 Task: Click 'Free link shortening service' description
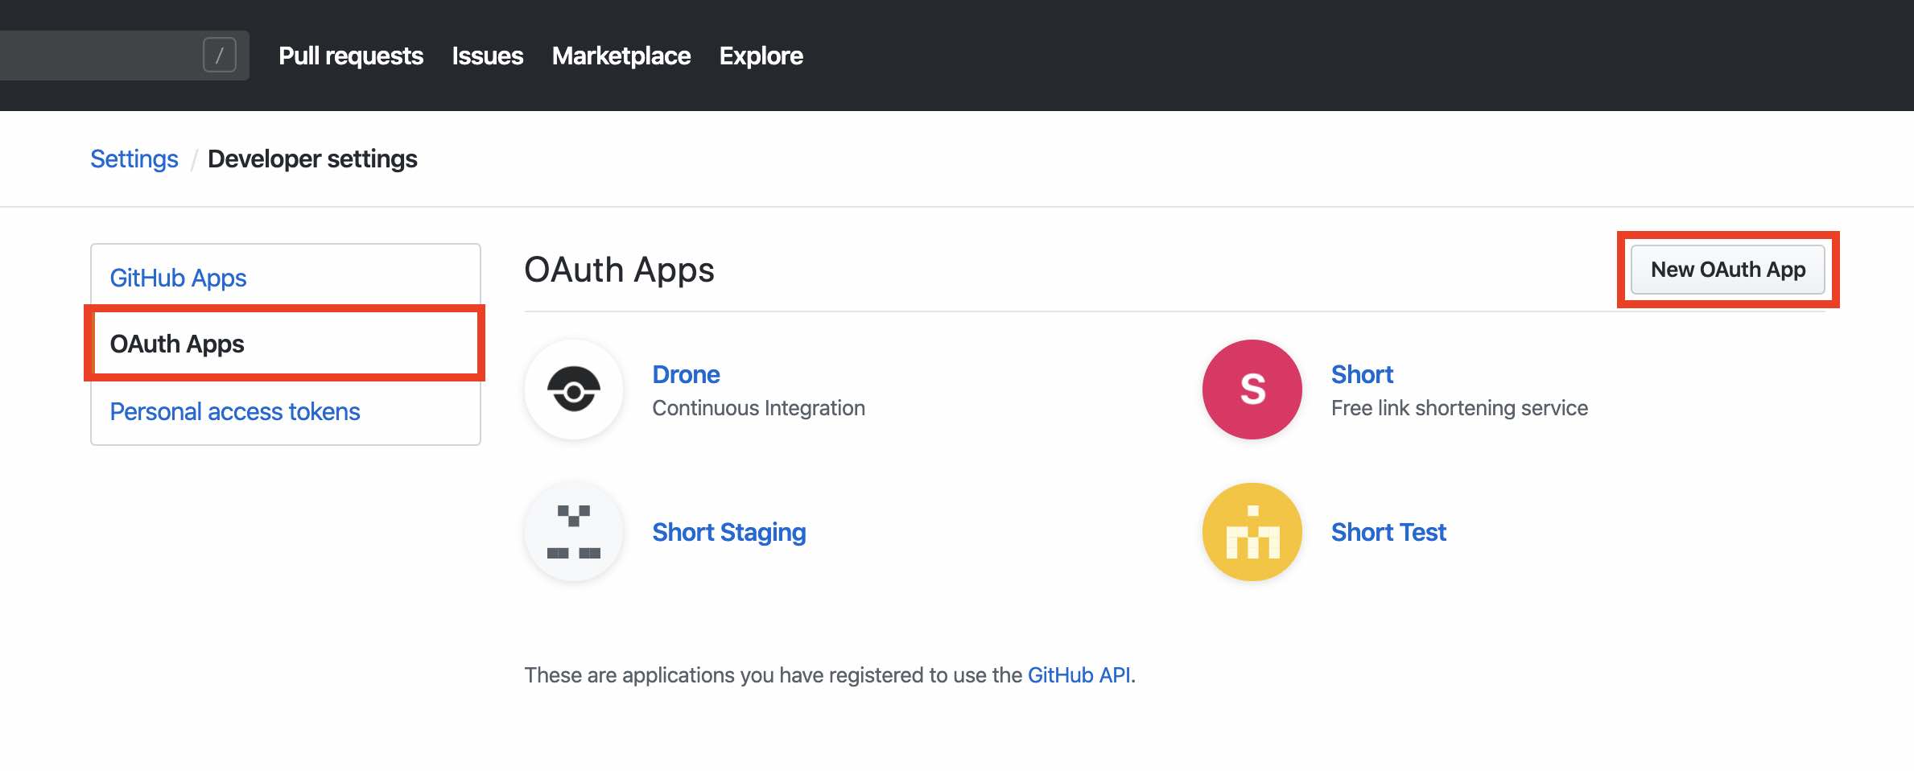(1459, 408)
